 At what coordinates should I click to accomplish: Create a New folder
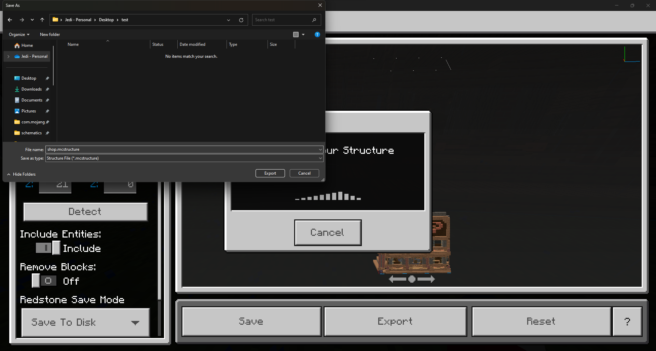click(50, 35)
